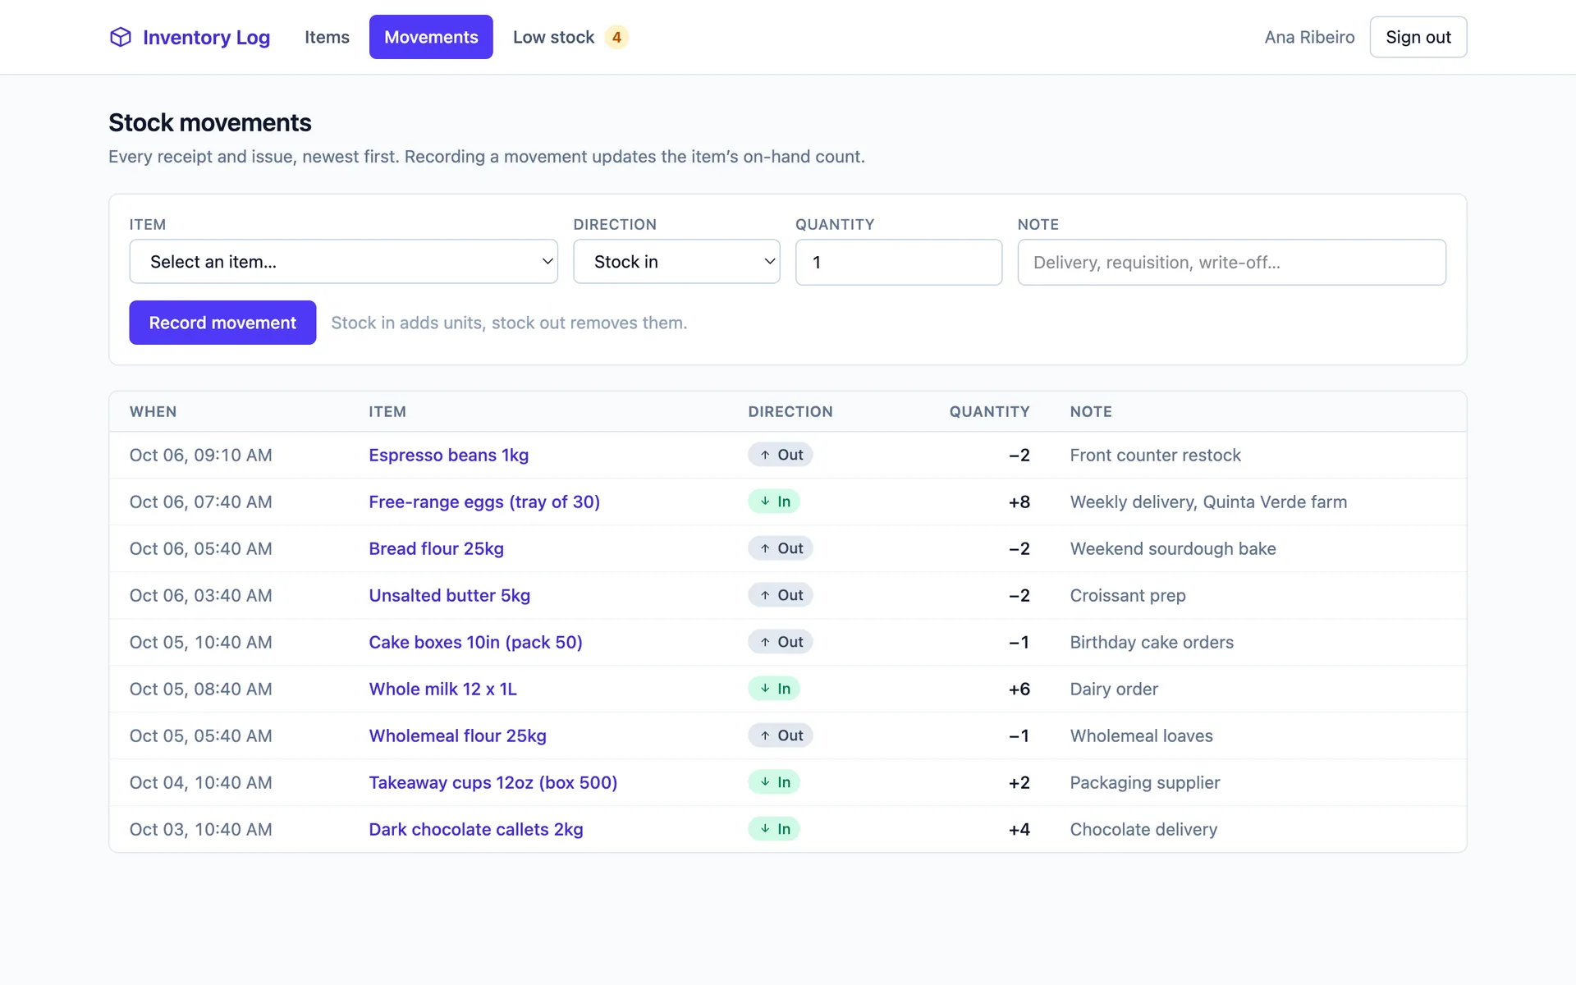Open Dark chocolate callets 2kg link

coord(476,829)
